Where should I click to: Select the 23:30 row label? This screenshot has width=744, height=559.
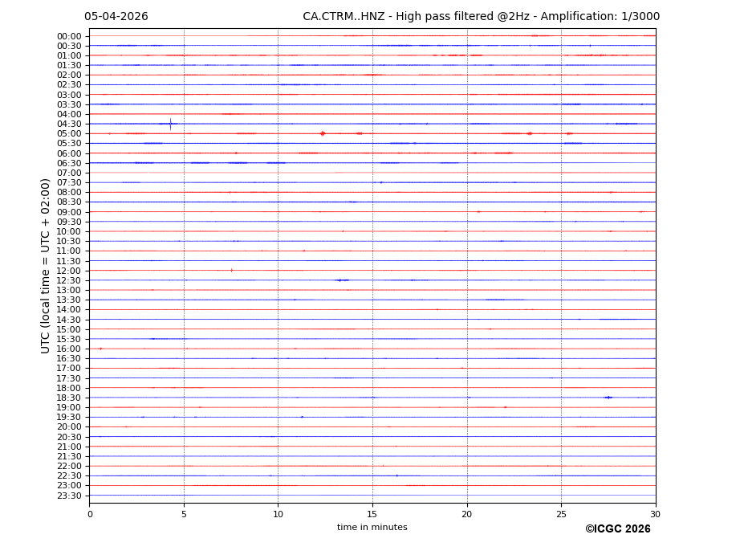click(69, 496)
